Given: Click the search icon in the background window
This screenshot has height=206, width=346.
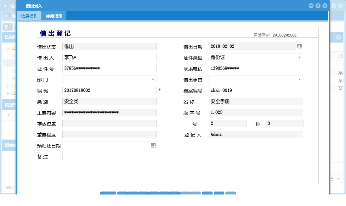Looking at the screenshot, I should click(x=7, y=27).
